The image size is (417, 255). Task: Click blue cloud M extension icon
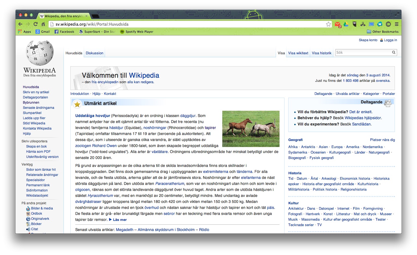(380, 24)
